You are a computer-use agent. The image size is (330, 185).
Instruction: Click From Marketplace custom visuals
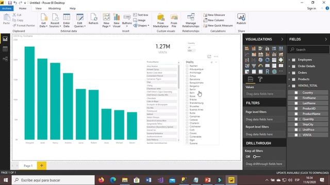(161, 21)
